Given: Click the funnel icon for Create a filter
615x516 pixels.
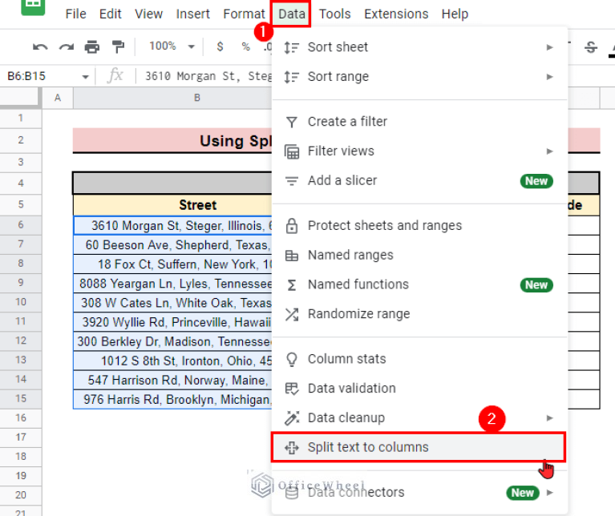Looking at the screenshot, I should pyautogui.click(x=291, y=122).
